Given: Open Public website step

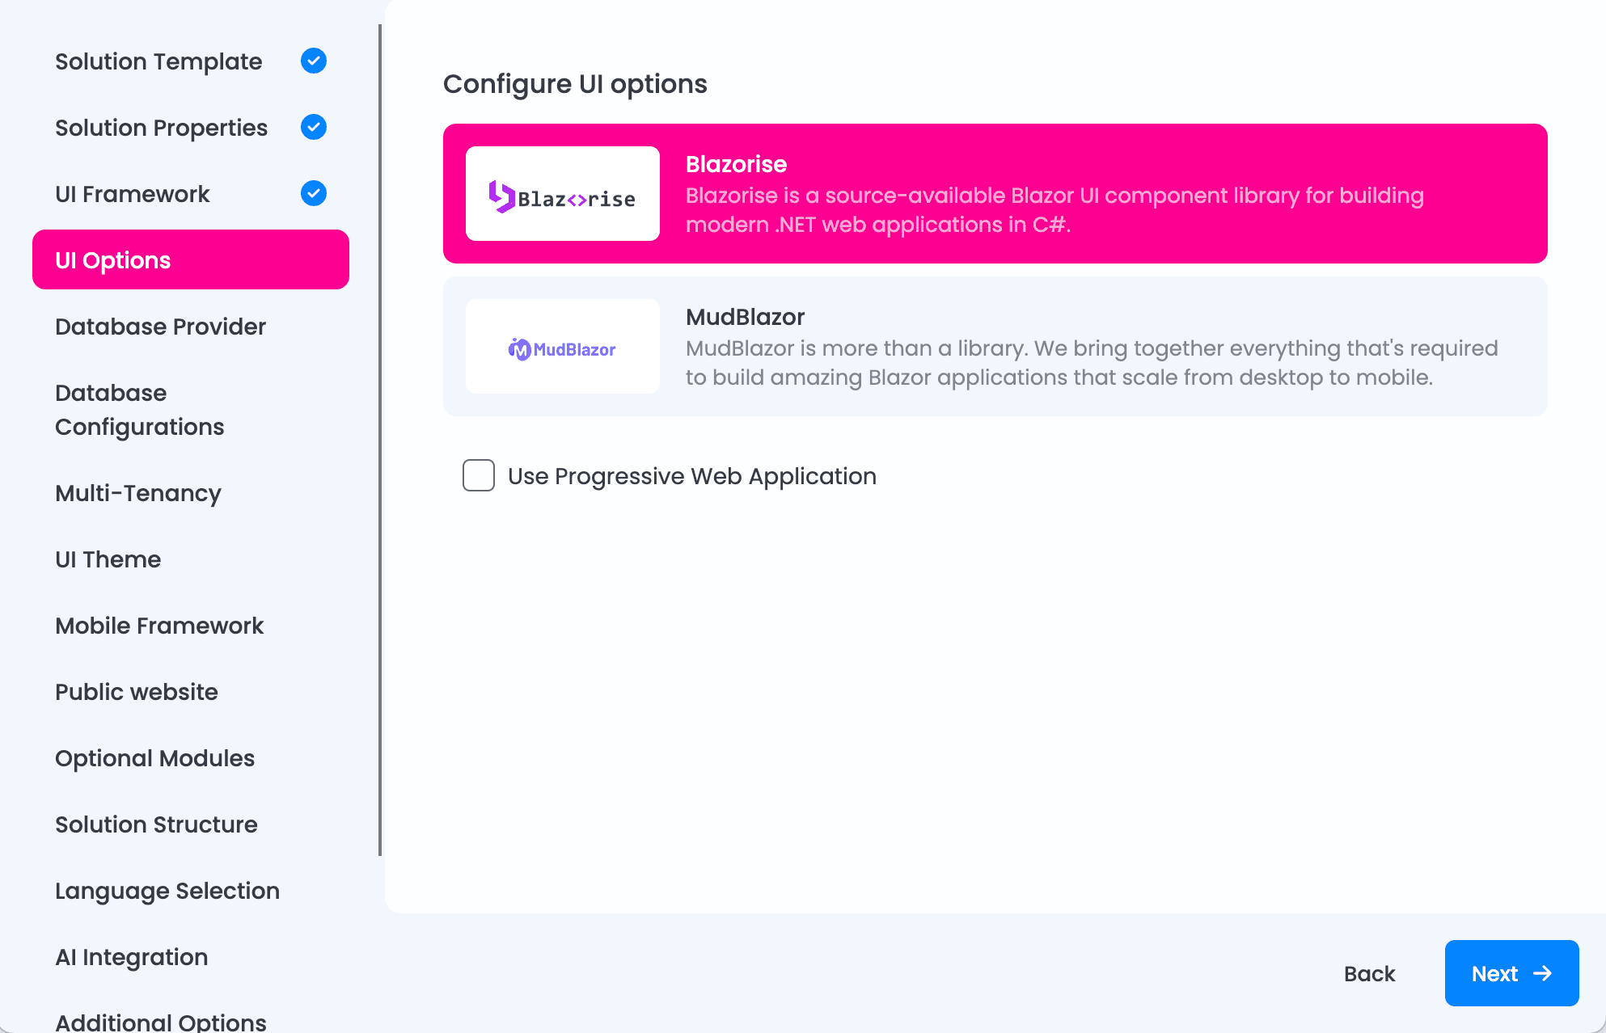Looking at the screenshot, I should (191, 692).
